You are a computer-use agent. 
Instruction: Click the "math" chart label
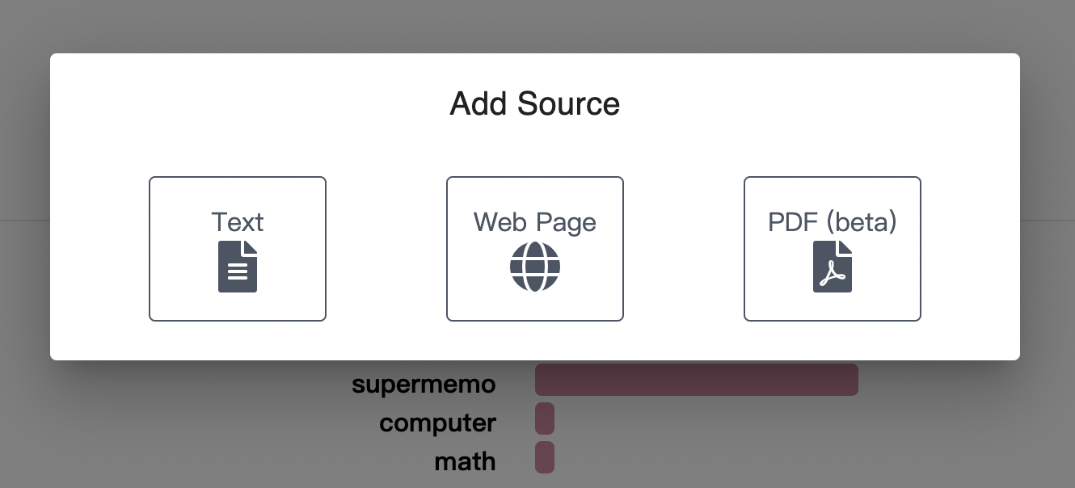pos(465,461)
